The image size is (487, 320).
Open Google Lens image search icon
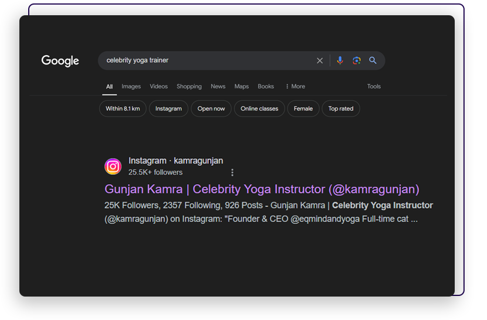pos(356,60)
